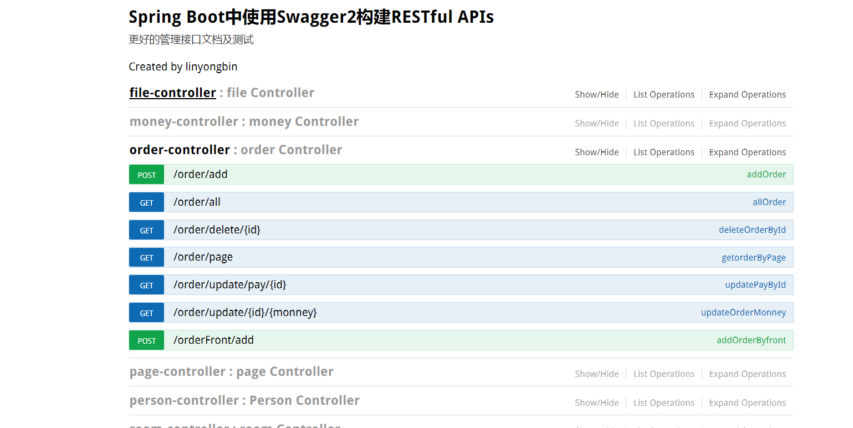Click the updatePayById operation label

pos(756,285)
